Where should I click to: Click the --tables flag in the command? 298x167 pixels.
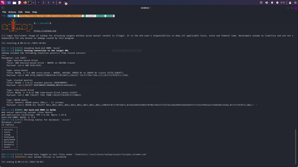pos(100,16)
